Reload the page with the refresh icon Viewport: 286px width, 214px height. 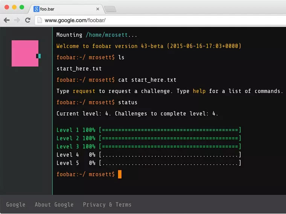click(x=27, y=20)
